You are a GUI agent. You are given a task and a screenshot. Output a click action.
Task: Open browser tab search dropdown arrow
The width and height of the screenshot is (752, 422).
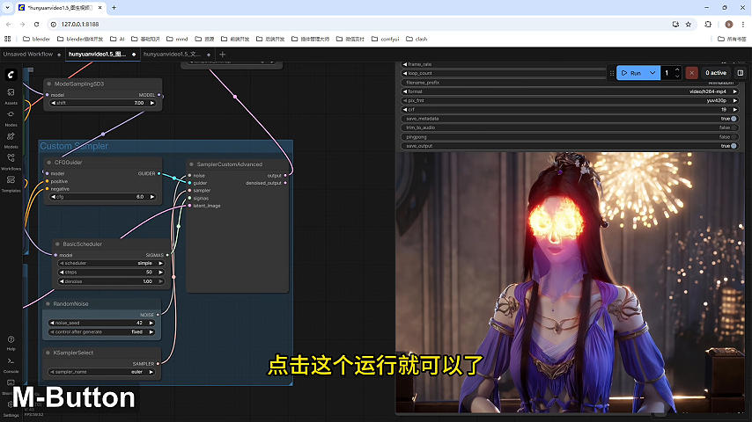(x=7, y=8)
